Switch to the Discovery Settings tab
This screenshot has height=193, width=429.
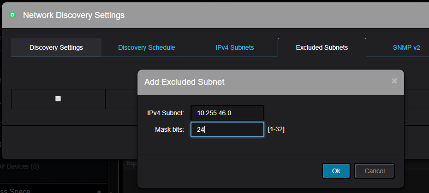point(56,47)
